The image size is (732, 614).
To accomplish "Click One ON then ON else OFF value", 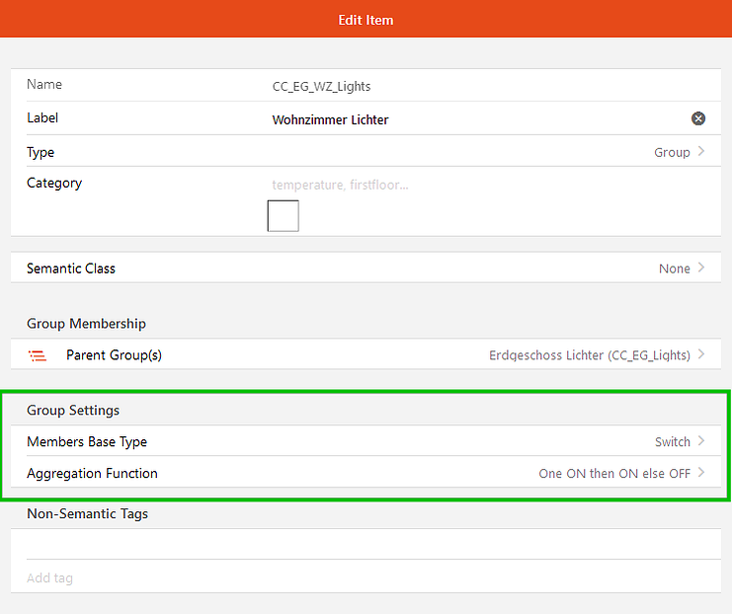I will [614, 473].
